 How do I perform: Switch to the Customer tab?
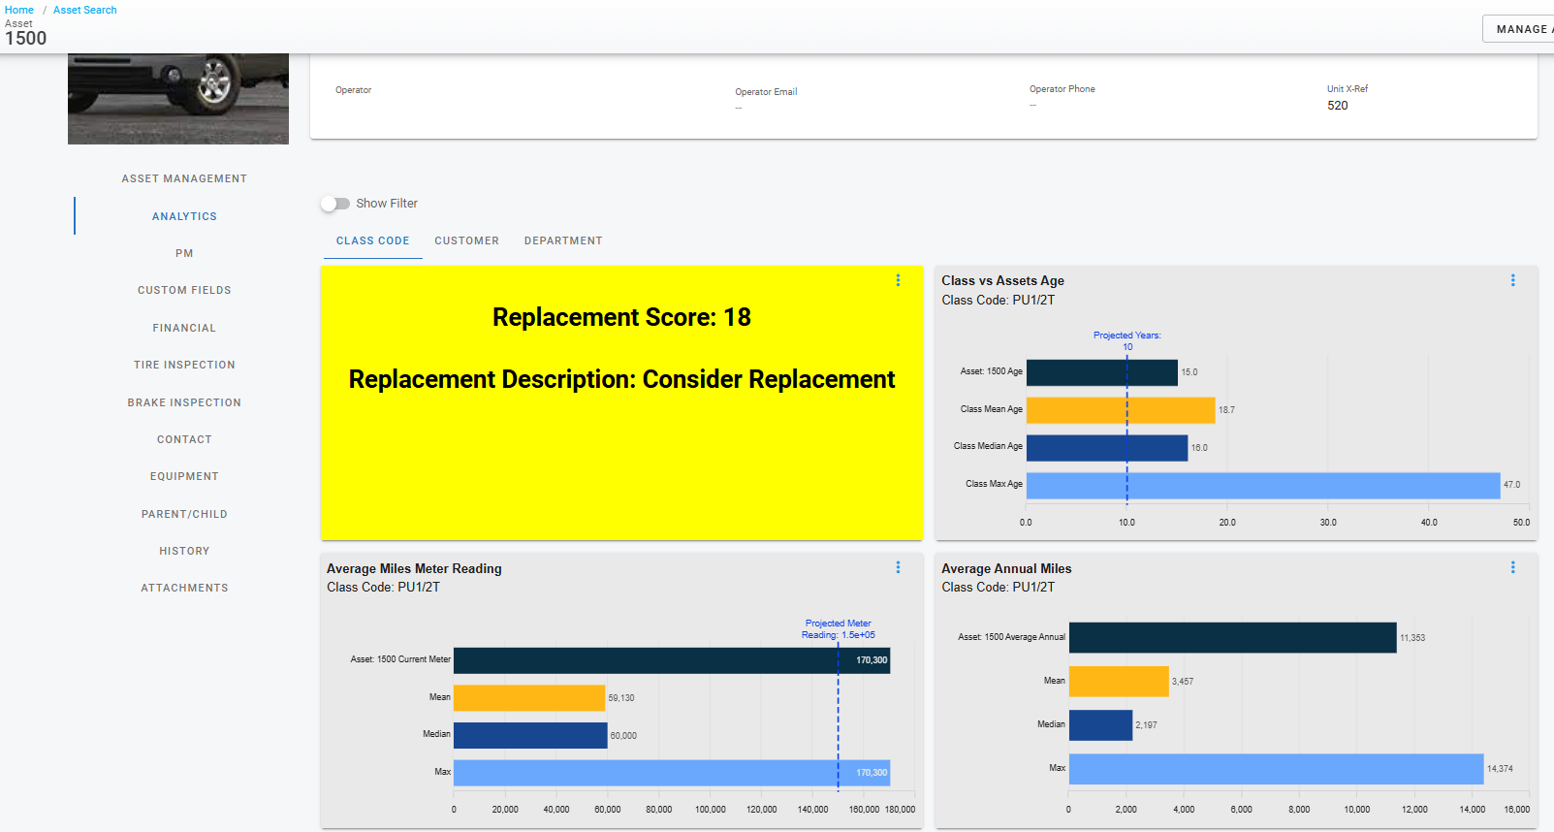(x=466, y=240)
